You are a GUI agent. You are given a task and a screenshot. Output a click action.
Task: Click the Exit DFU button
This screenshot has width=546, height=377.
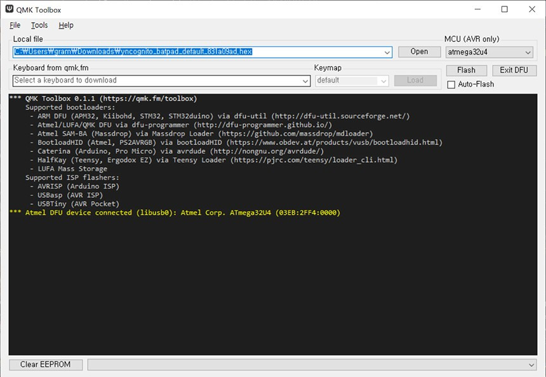514,70
